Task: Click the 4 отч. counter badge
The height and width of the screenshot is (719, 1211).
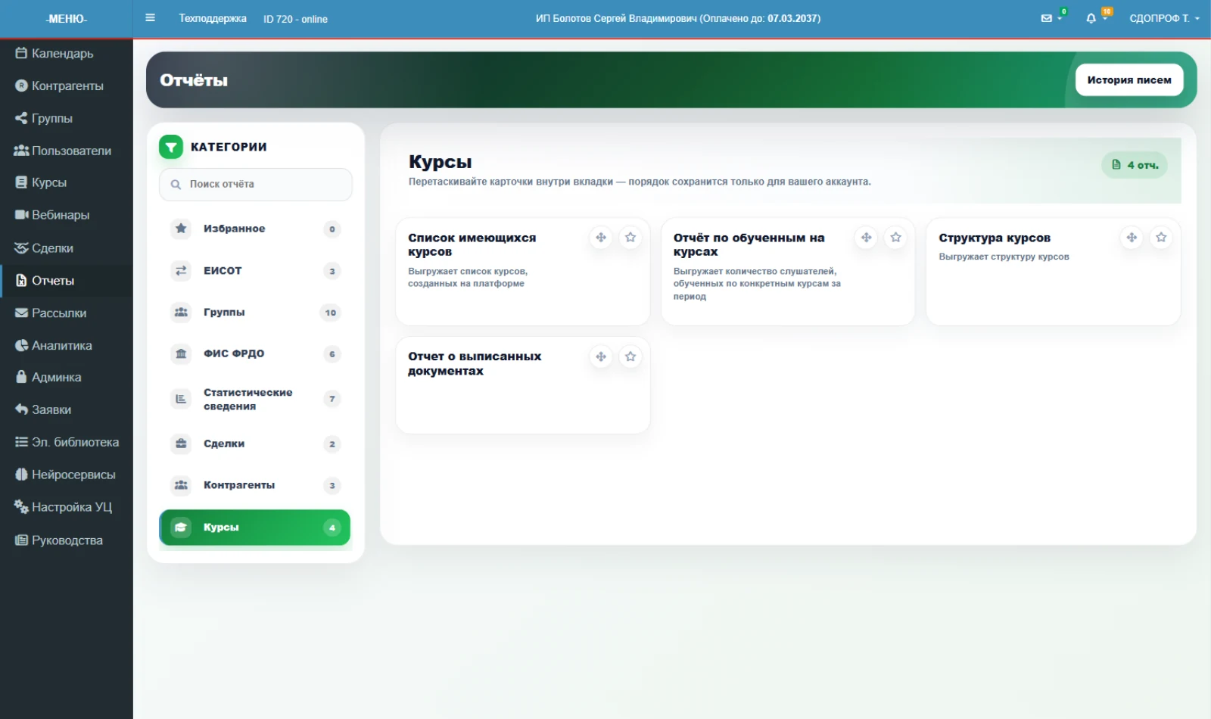Action: 1135,165
